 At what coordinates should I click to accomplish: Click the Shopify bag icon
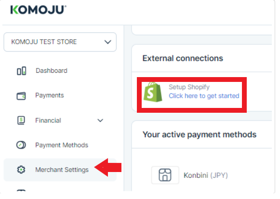coord(153,92)
